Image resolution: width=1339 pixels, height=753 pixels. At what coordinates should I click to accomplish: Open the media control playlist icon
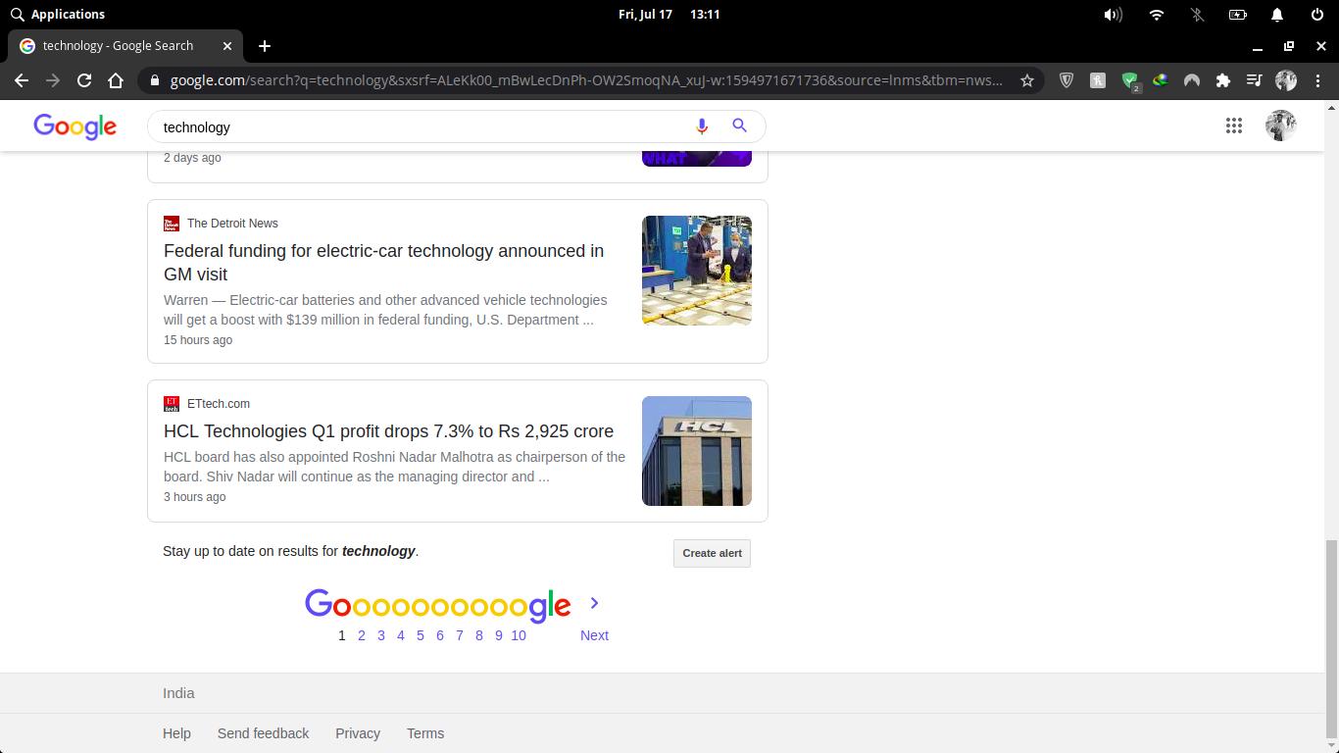[1255, 80]
